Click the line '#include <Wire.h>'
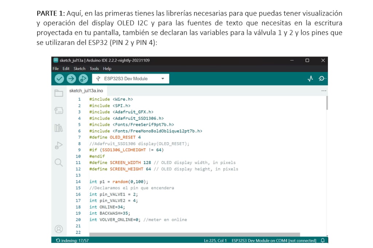Viewport: 373px width, 248px height. pyautogui.click(x=111, y=99)
